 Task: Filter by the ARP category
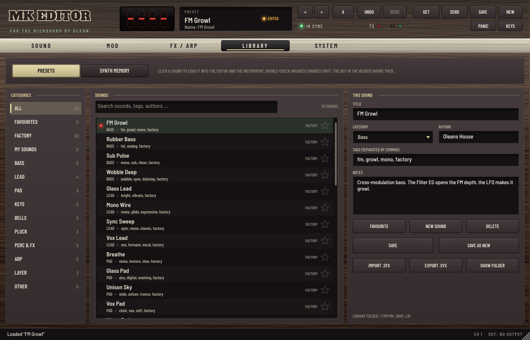(46, 259)
